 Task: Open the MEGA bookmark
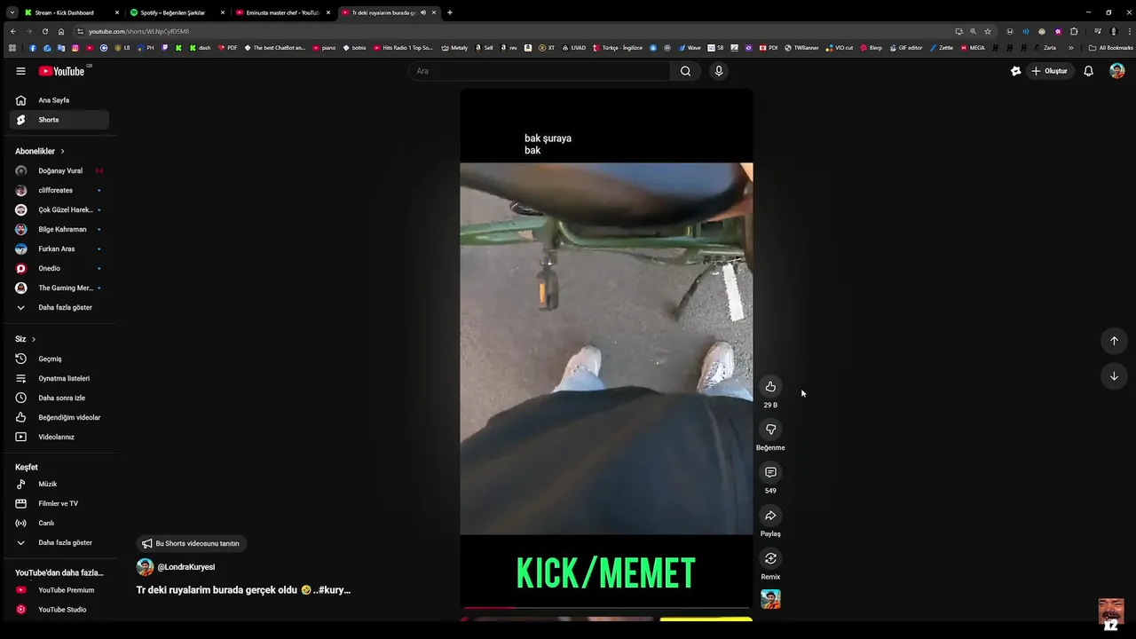point(973,48)
